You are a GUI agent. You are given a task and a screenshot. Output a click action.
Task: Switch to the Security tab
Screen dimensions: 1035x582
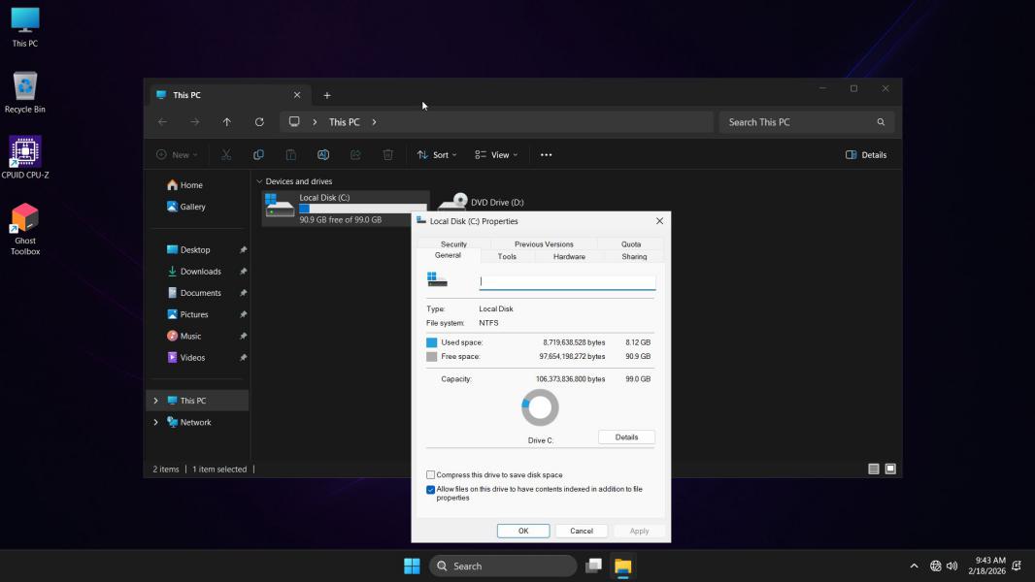coord(453,244)
